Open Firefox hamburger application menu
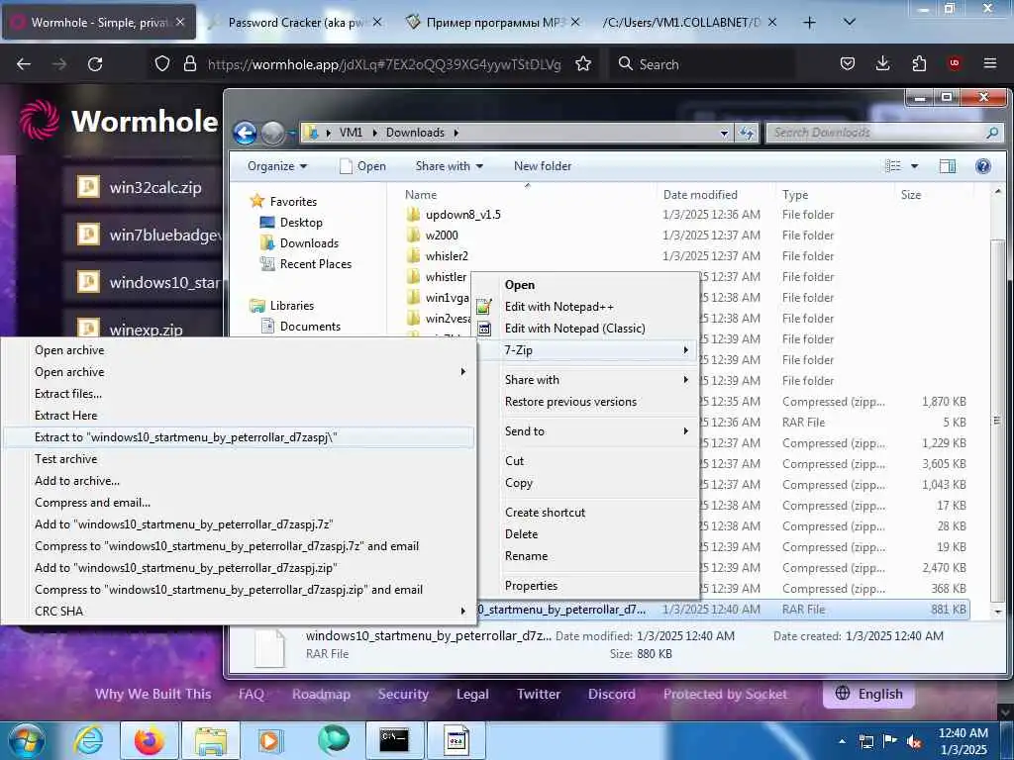 989,63
